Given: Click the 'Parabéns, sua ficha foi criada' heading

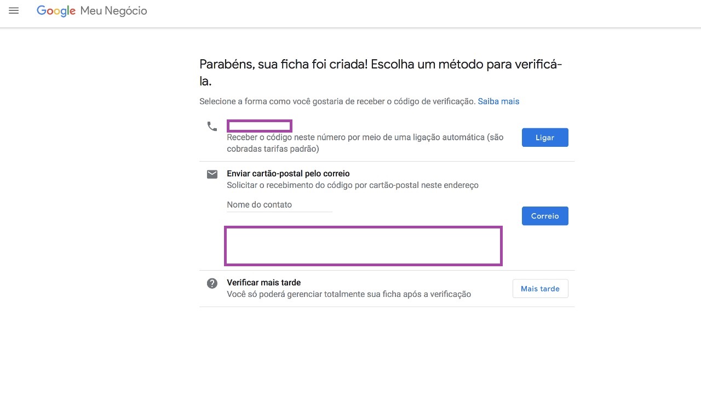Looking at the screenshot, I should coord(381,73).
